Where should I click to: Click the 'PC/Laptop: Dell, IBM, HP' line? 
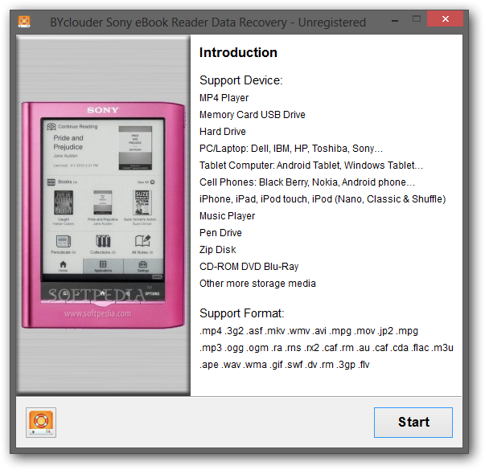point(291,149)
